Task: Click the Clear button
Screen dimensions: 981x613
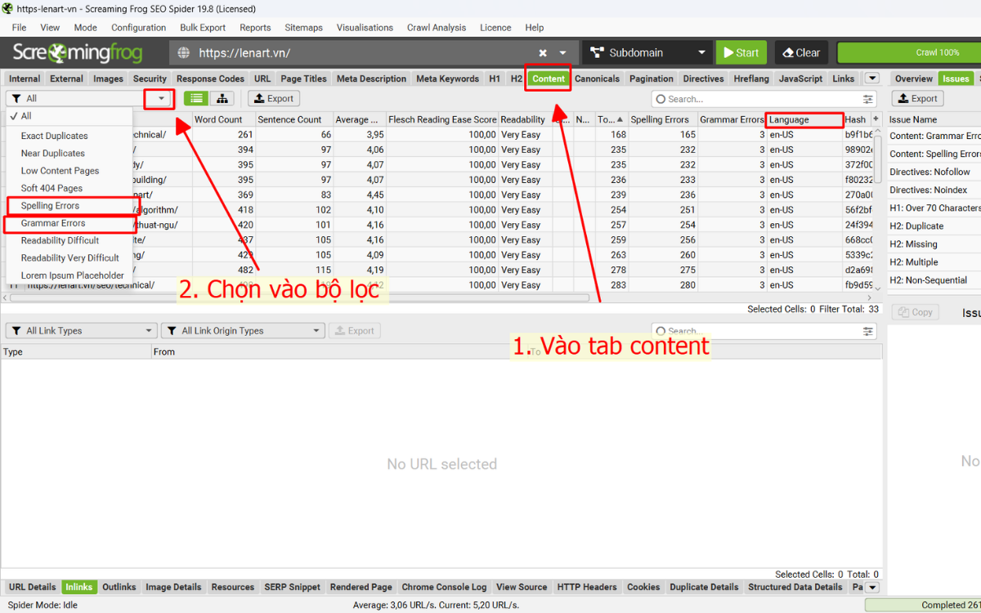Action: (801, 53)
